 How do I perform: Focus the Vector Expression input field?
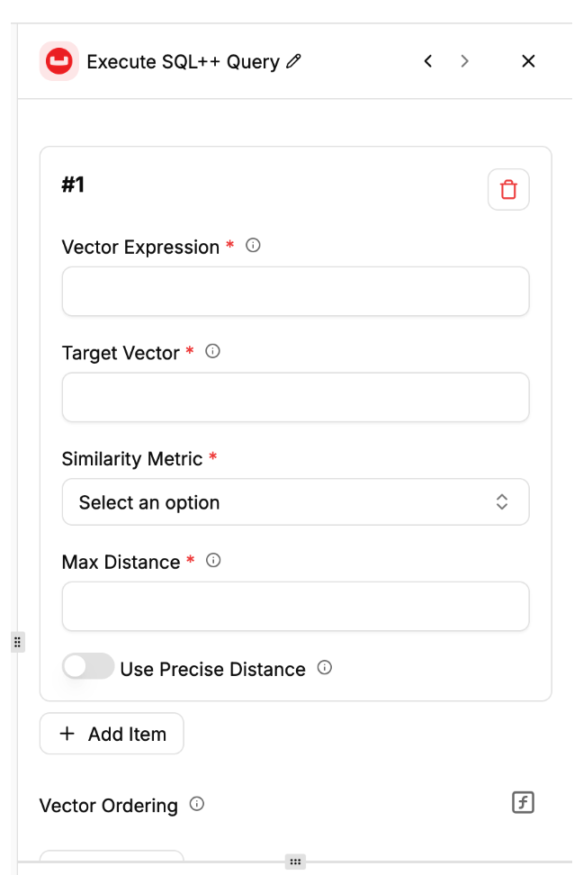tap(295, 292)
